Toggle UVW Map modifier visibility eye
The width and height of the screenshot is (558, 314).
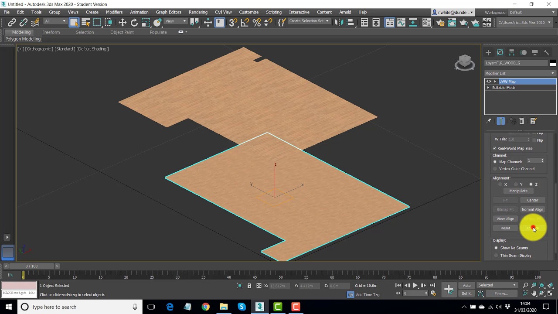pos(489,82)
